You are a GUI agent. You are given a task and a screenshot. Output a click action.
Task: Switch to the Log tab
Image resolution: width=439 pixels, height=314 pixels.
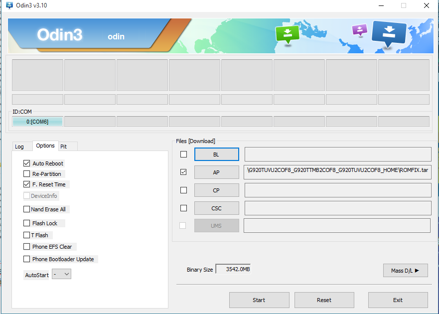pyautogui.click(x=19, y=147)
